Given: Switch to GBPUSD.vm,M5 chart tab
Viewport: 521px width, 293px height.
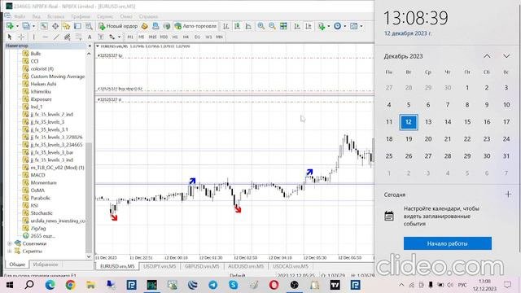Looking at the screenshot, I should point(202,266).
